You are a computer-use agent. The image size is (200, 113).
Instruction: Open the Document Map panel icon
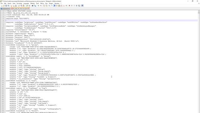[59, 6]
